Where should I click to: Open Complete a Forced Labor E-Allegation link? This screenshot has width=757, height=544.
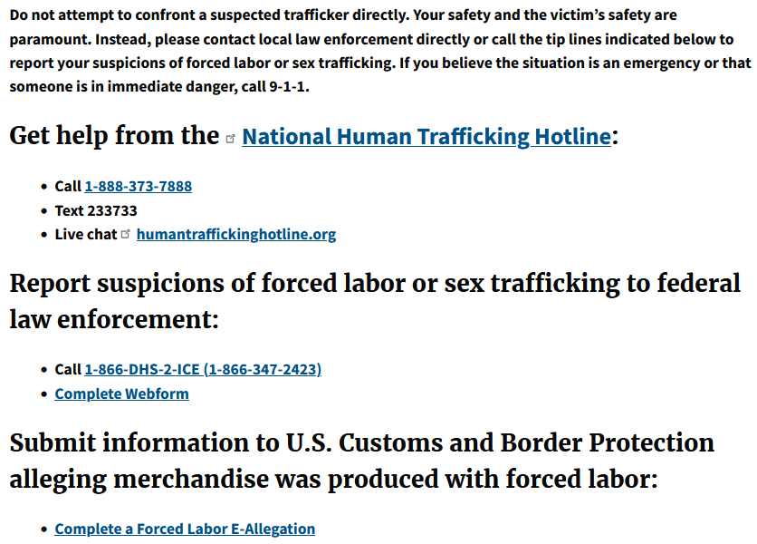point(185,529)
